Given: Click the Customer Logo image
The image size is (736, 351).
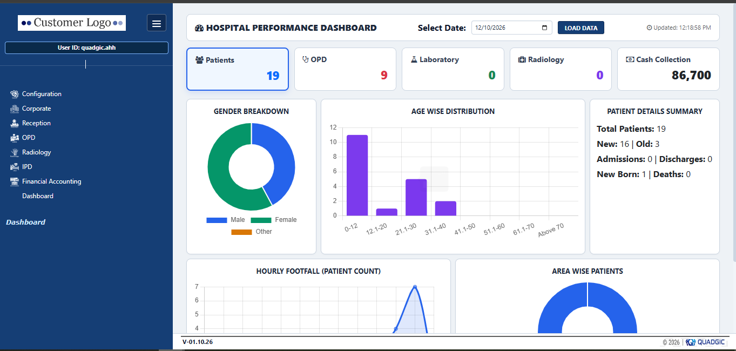Looking at the screenshot, I should 72,23.
